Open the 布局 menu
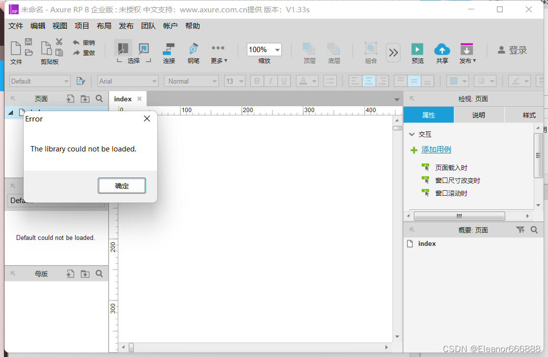Viewport: 548px width, 357px height. click(x=104, y=26)
